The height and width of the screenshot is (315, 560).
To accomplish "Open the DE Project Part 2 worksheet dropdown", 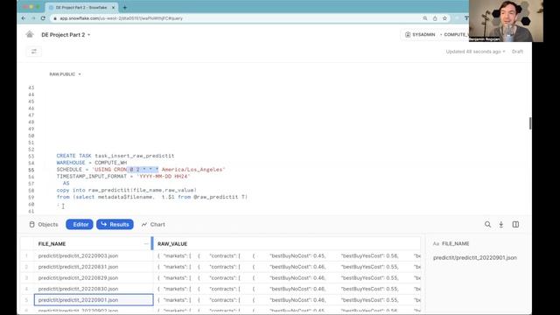I will point(66,35).
